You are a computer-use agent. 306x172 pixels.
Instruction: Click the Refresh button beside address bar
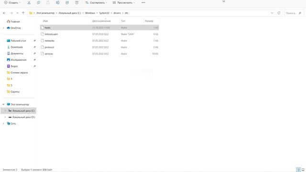279,13
